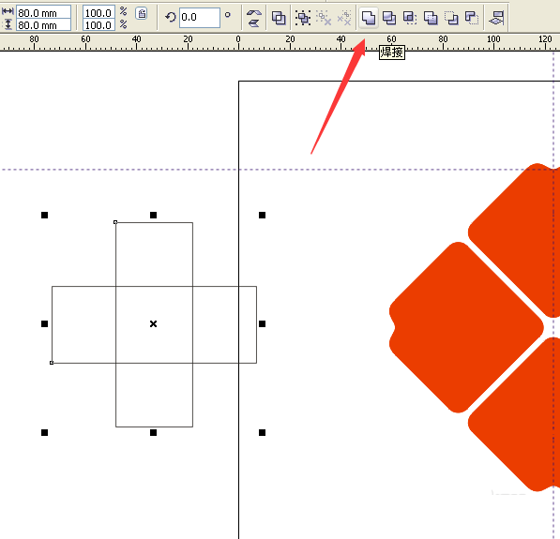This screenshot has height=539, width=560.
Task: Click the bottom-middle selection handle
Action: (x=153, y=433)
